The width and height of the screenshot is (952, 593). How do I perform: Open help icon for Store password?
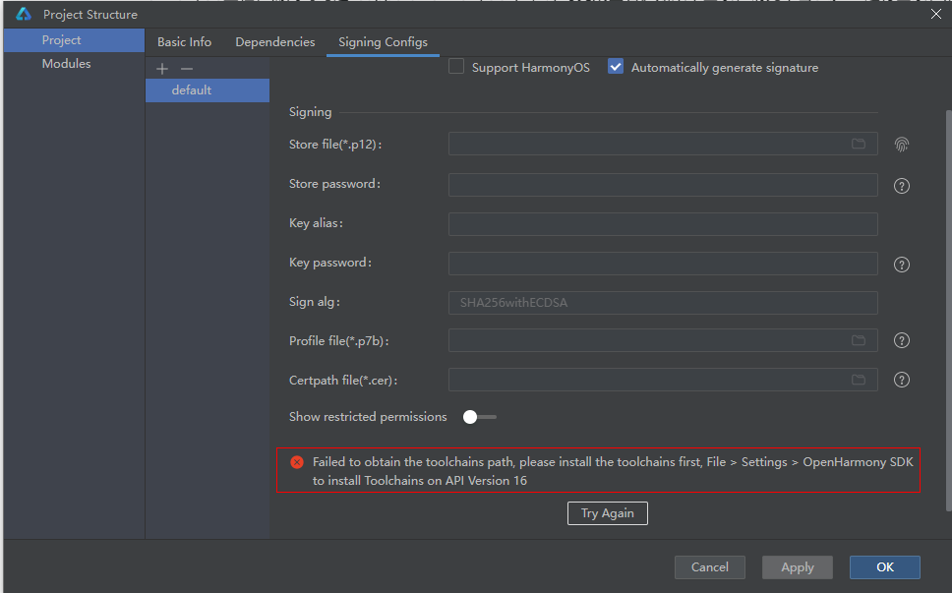pyautogui.click(x=902, y=186)
